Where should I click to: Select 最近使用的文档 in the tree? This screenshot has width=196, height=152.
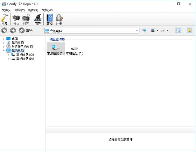coord(22,47)
